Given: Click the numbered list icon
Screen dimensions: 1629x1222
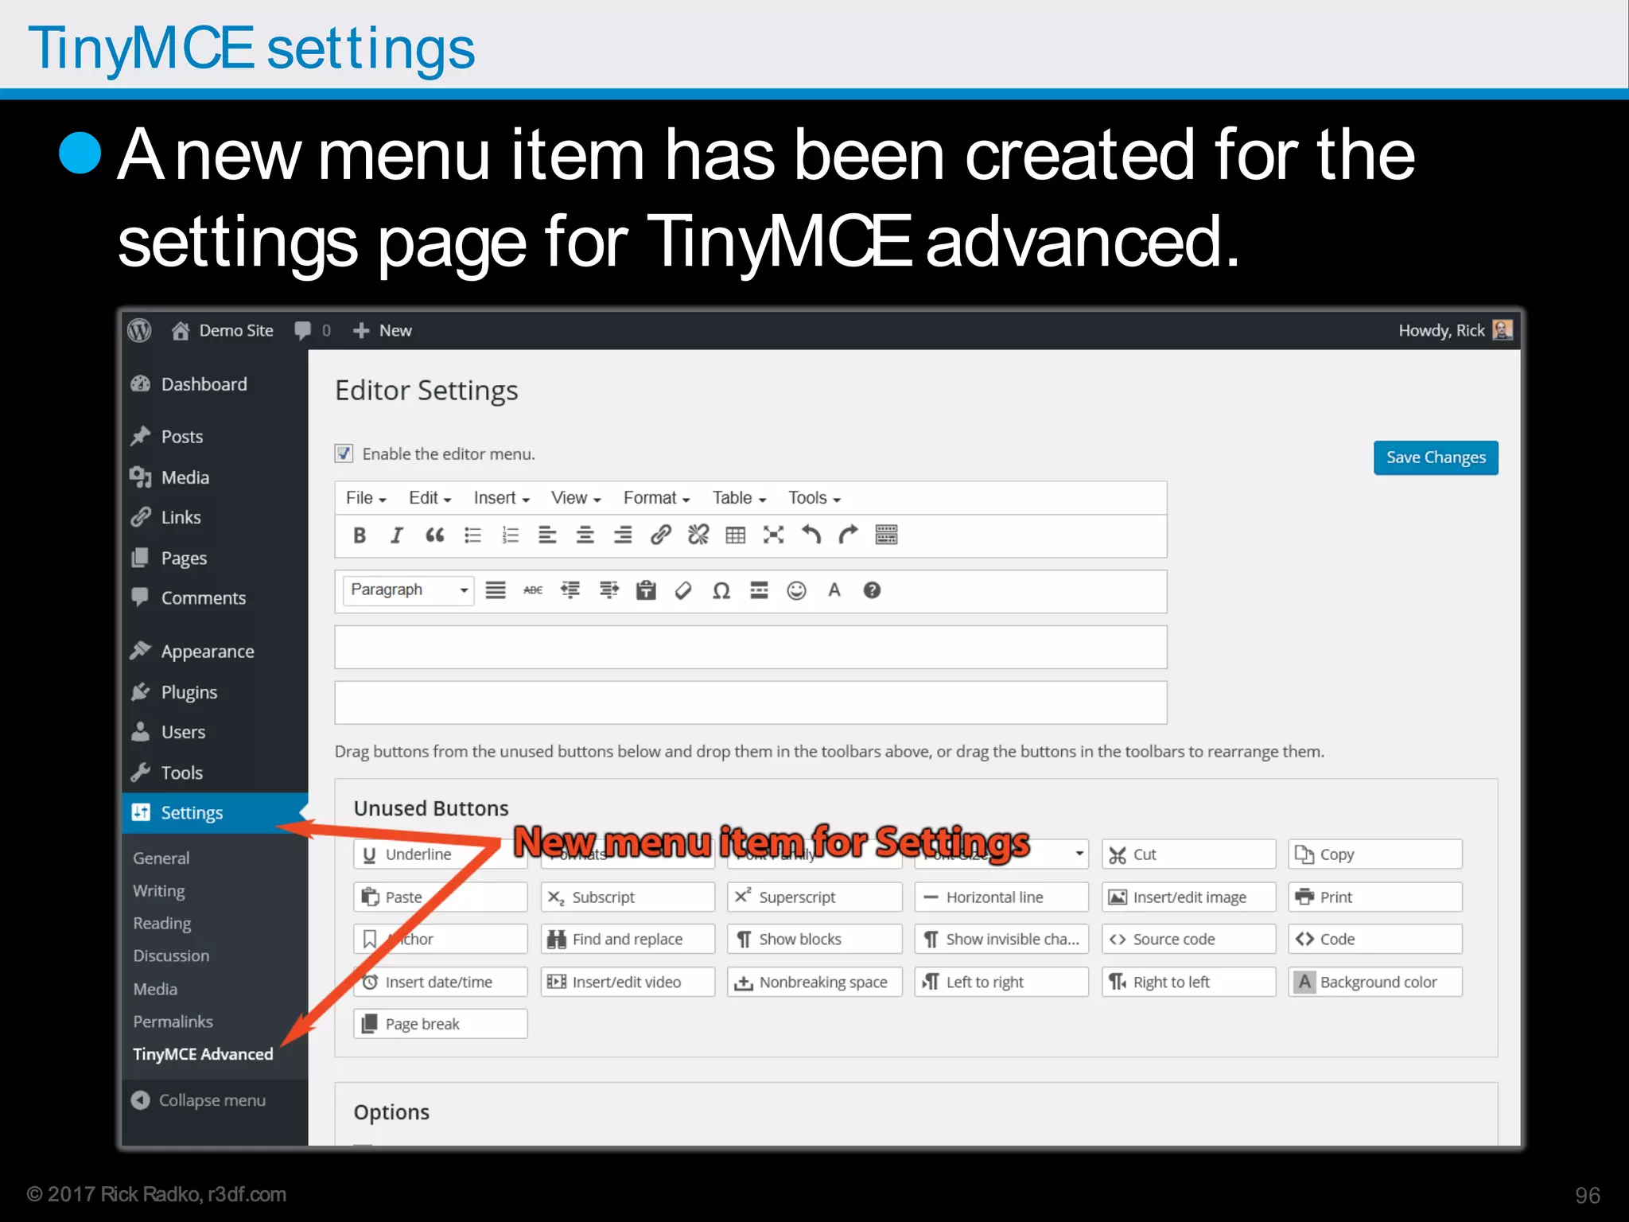Looking at the screenshot, I should [x=510, y=535].
